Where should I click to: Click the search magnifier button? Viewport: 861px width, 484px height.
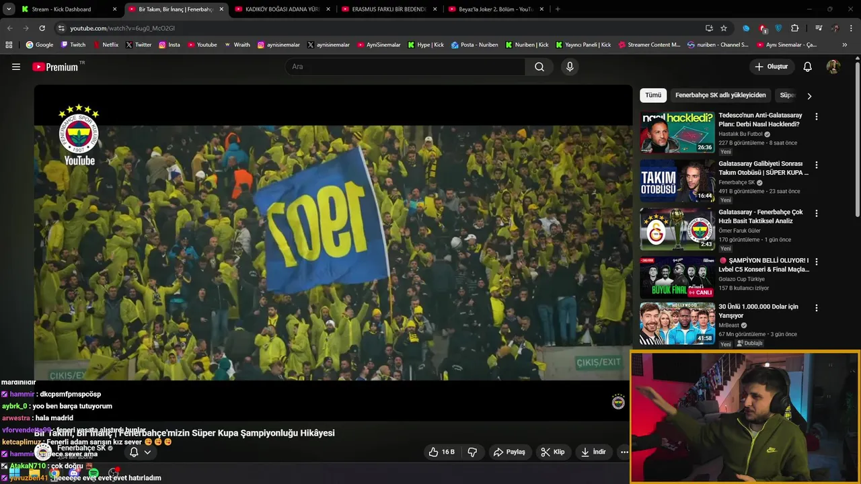[x=539, y=67]
